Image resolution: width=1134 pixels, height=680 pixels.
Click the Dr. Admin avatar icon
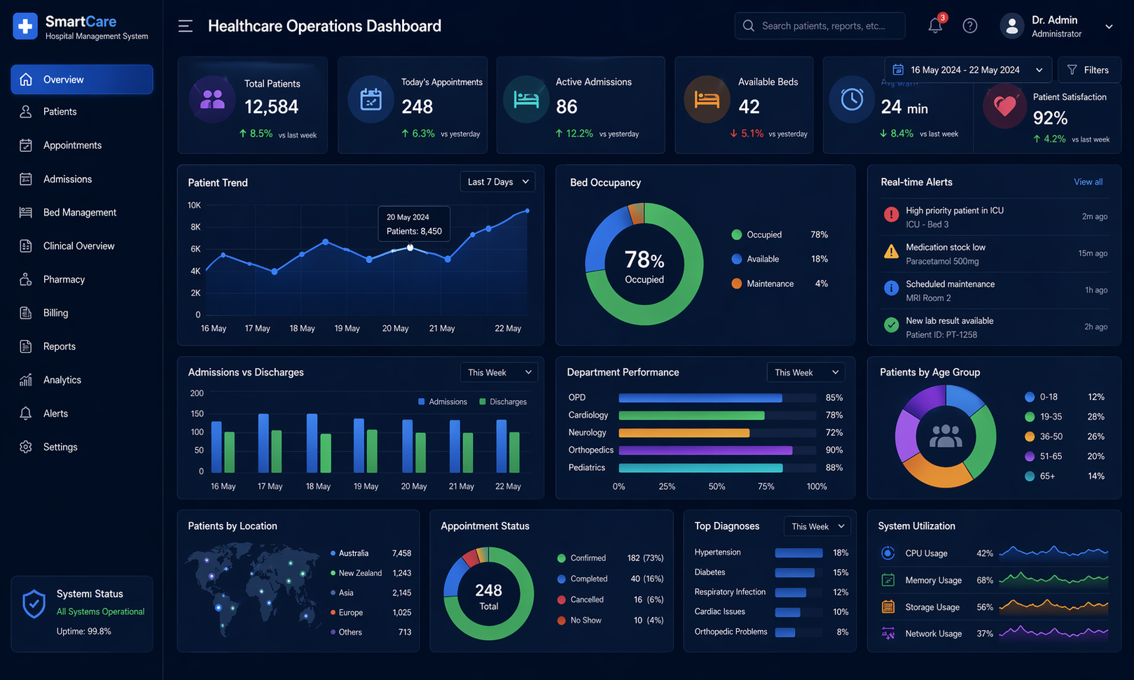point(1011,26)
